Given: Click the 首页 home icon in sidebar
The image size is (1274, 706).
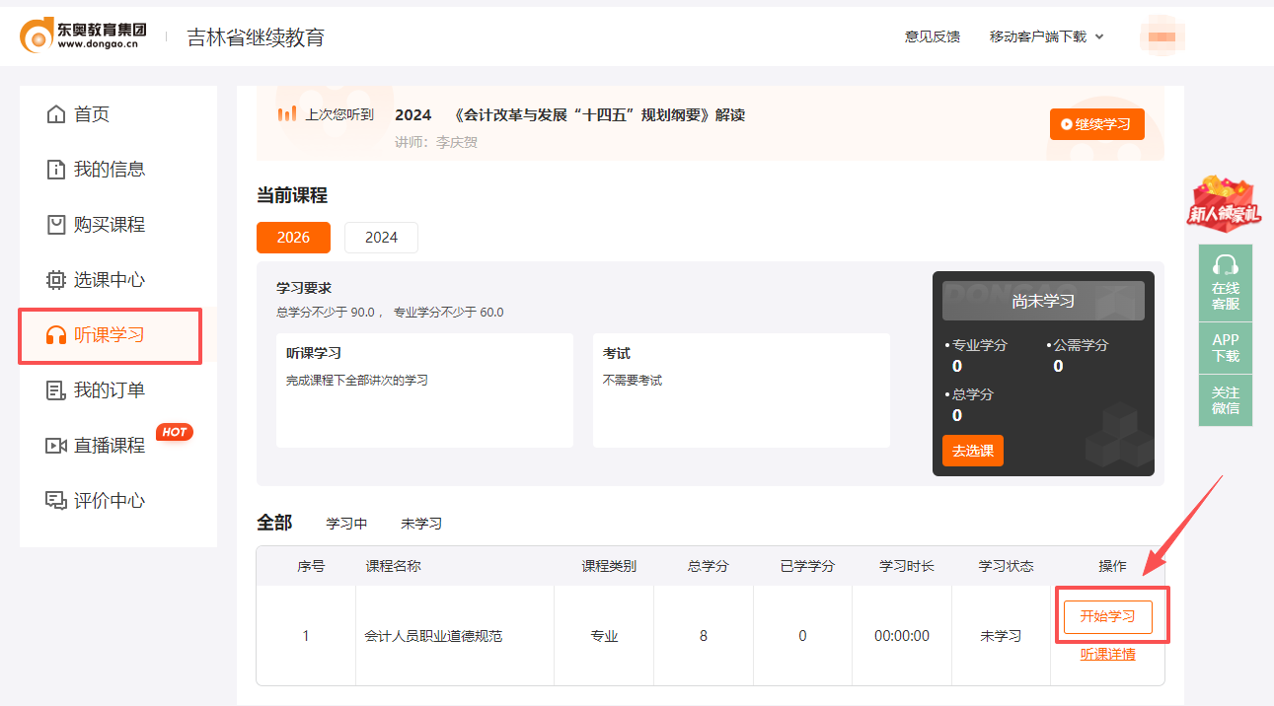Looking at the screenshot, I should point(56,113).
